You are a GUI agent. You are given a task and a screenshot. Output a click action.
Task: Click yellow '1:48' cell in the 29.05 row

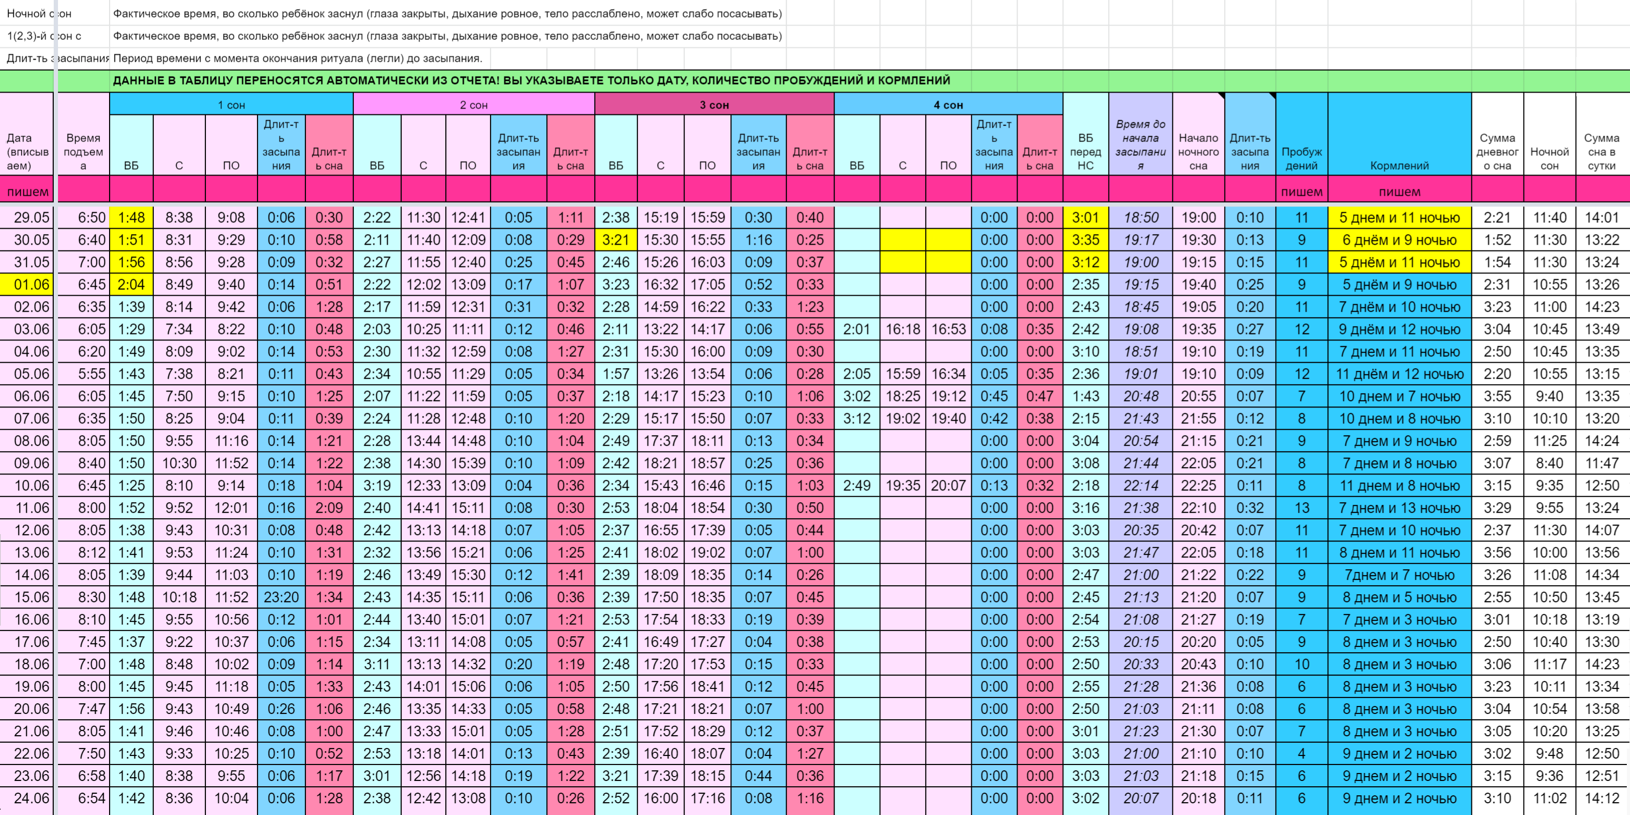(x=131, y=218)
